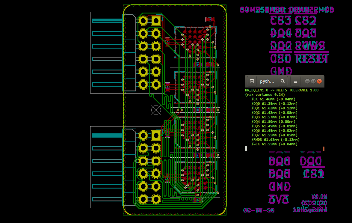This screenshot has height=223, width=352.
Task: Click the crossed-circle origin marker on the board
Action: click(156, 110)
